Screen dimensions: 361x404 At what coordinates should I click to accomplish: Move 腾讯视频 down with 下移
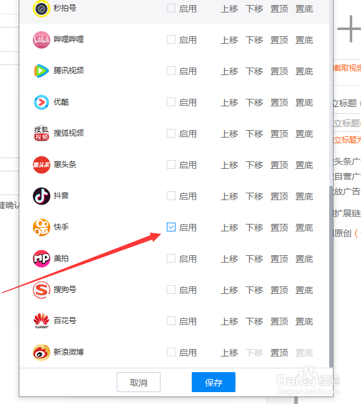(254, 71)
